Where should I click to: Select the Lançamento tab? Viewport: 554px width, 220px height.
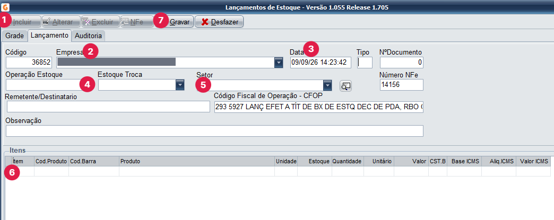click(x=49, y=36)
